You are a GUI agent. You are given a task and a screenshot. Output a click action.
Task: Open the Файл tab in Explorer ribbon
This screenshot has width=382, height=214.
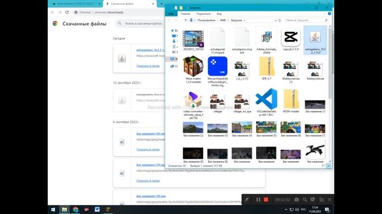click(x=171, y=14)
